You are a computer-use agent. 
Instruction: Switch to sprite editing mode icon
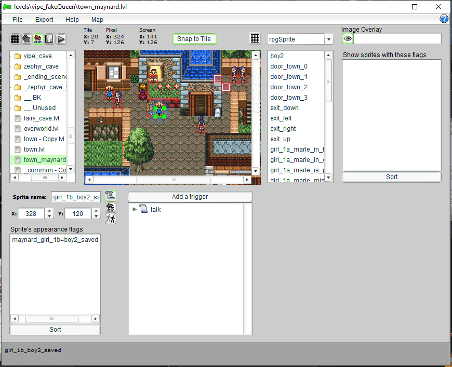coord(38,39)
